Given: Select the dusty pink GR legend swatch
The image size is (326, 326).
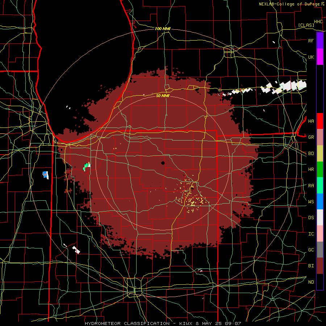Looking at the screenshot, I should coord(320,137).
